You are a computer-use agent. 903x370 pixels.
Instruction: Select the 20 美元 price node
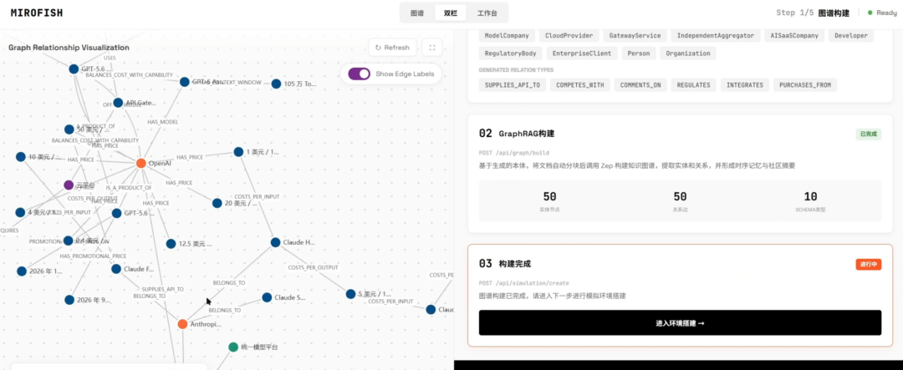click(x=217, y=203)
